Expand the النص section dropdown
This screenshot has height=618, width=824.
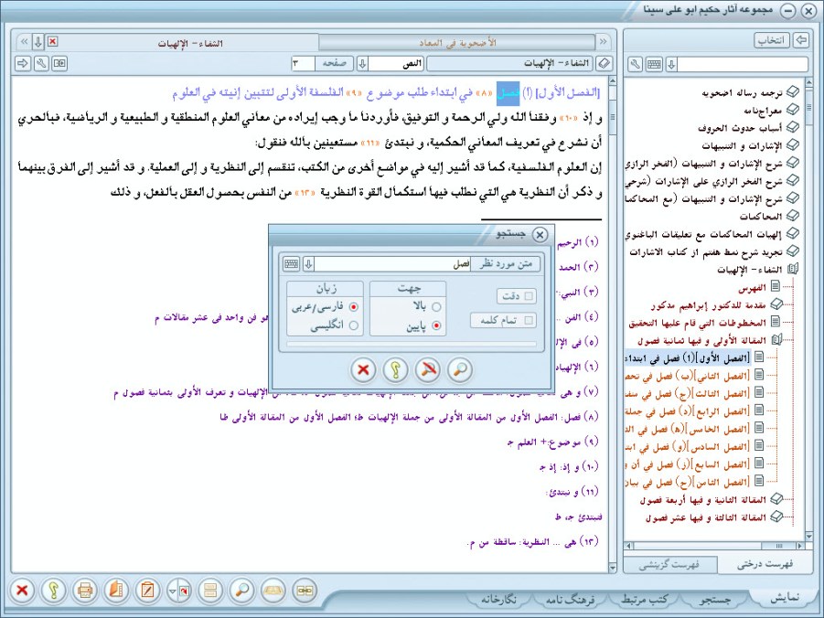(362, 64)
